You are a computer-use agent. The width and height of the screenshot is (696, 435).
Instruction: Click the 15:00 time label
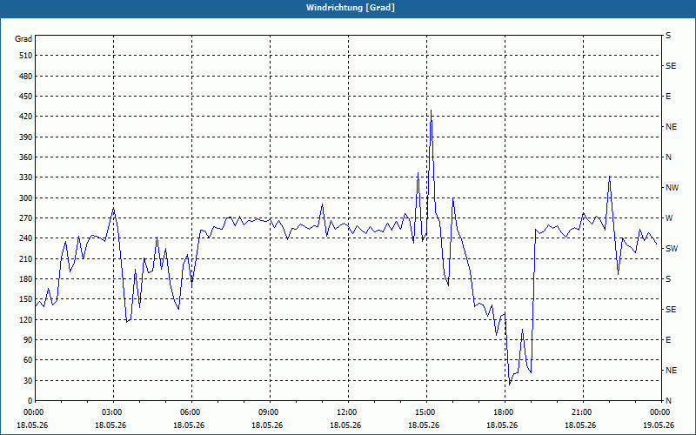[x=425, y=412]
